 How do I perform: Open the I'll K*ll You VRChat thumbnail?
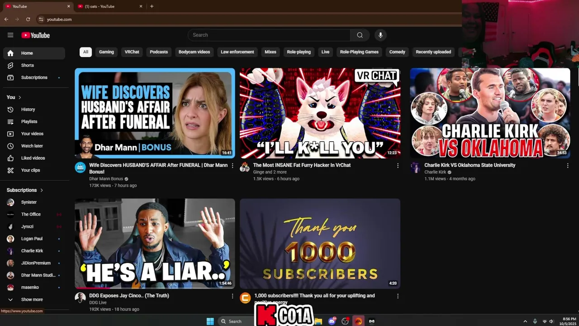(x=320, y=113)
